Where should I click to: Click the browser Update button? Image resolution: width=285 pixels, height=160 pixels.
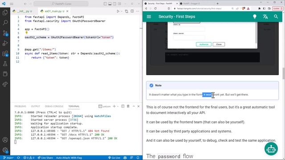tap(277, 8)
